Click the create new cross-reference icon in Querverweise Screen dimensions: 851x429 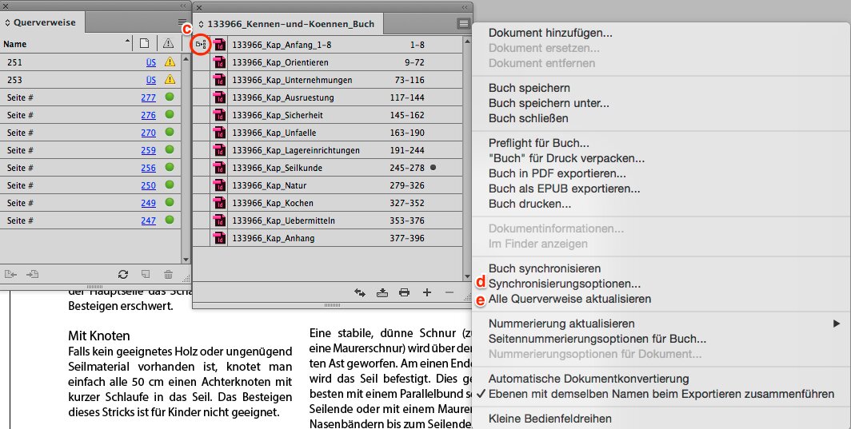tap(146, 275)
